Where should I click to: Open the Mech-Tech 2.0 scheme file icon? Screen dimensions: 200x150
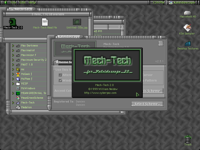point(12,22)
